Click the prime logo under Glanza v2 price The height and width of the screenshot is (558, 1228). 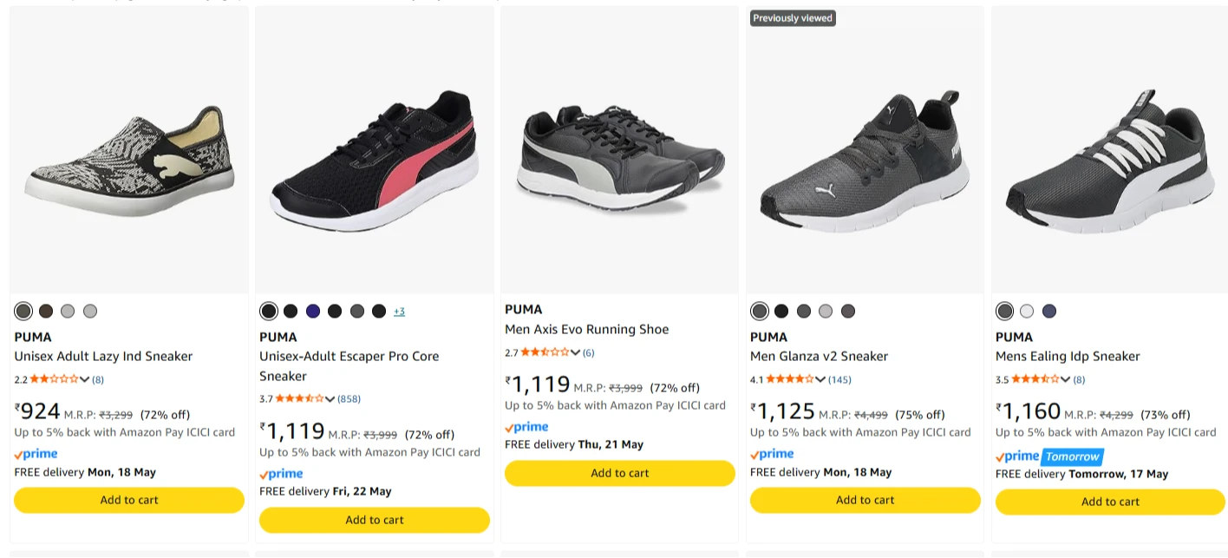tap(772, 454)
